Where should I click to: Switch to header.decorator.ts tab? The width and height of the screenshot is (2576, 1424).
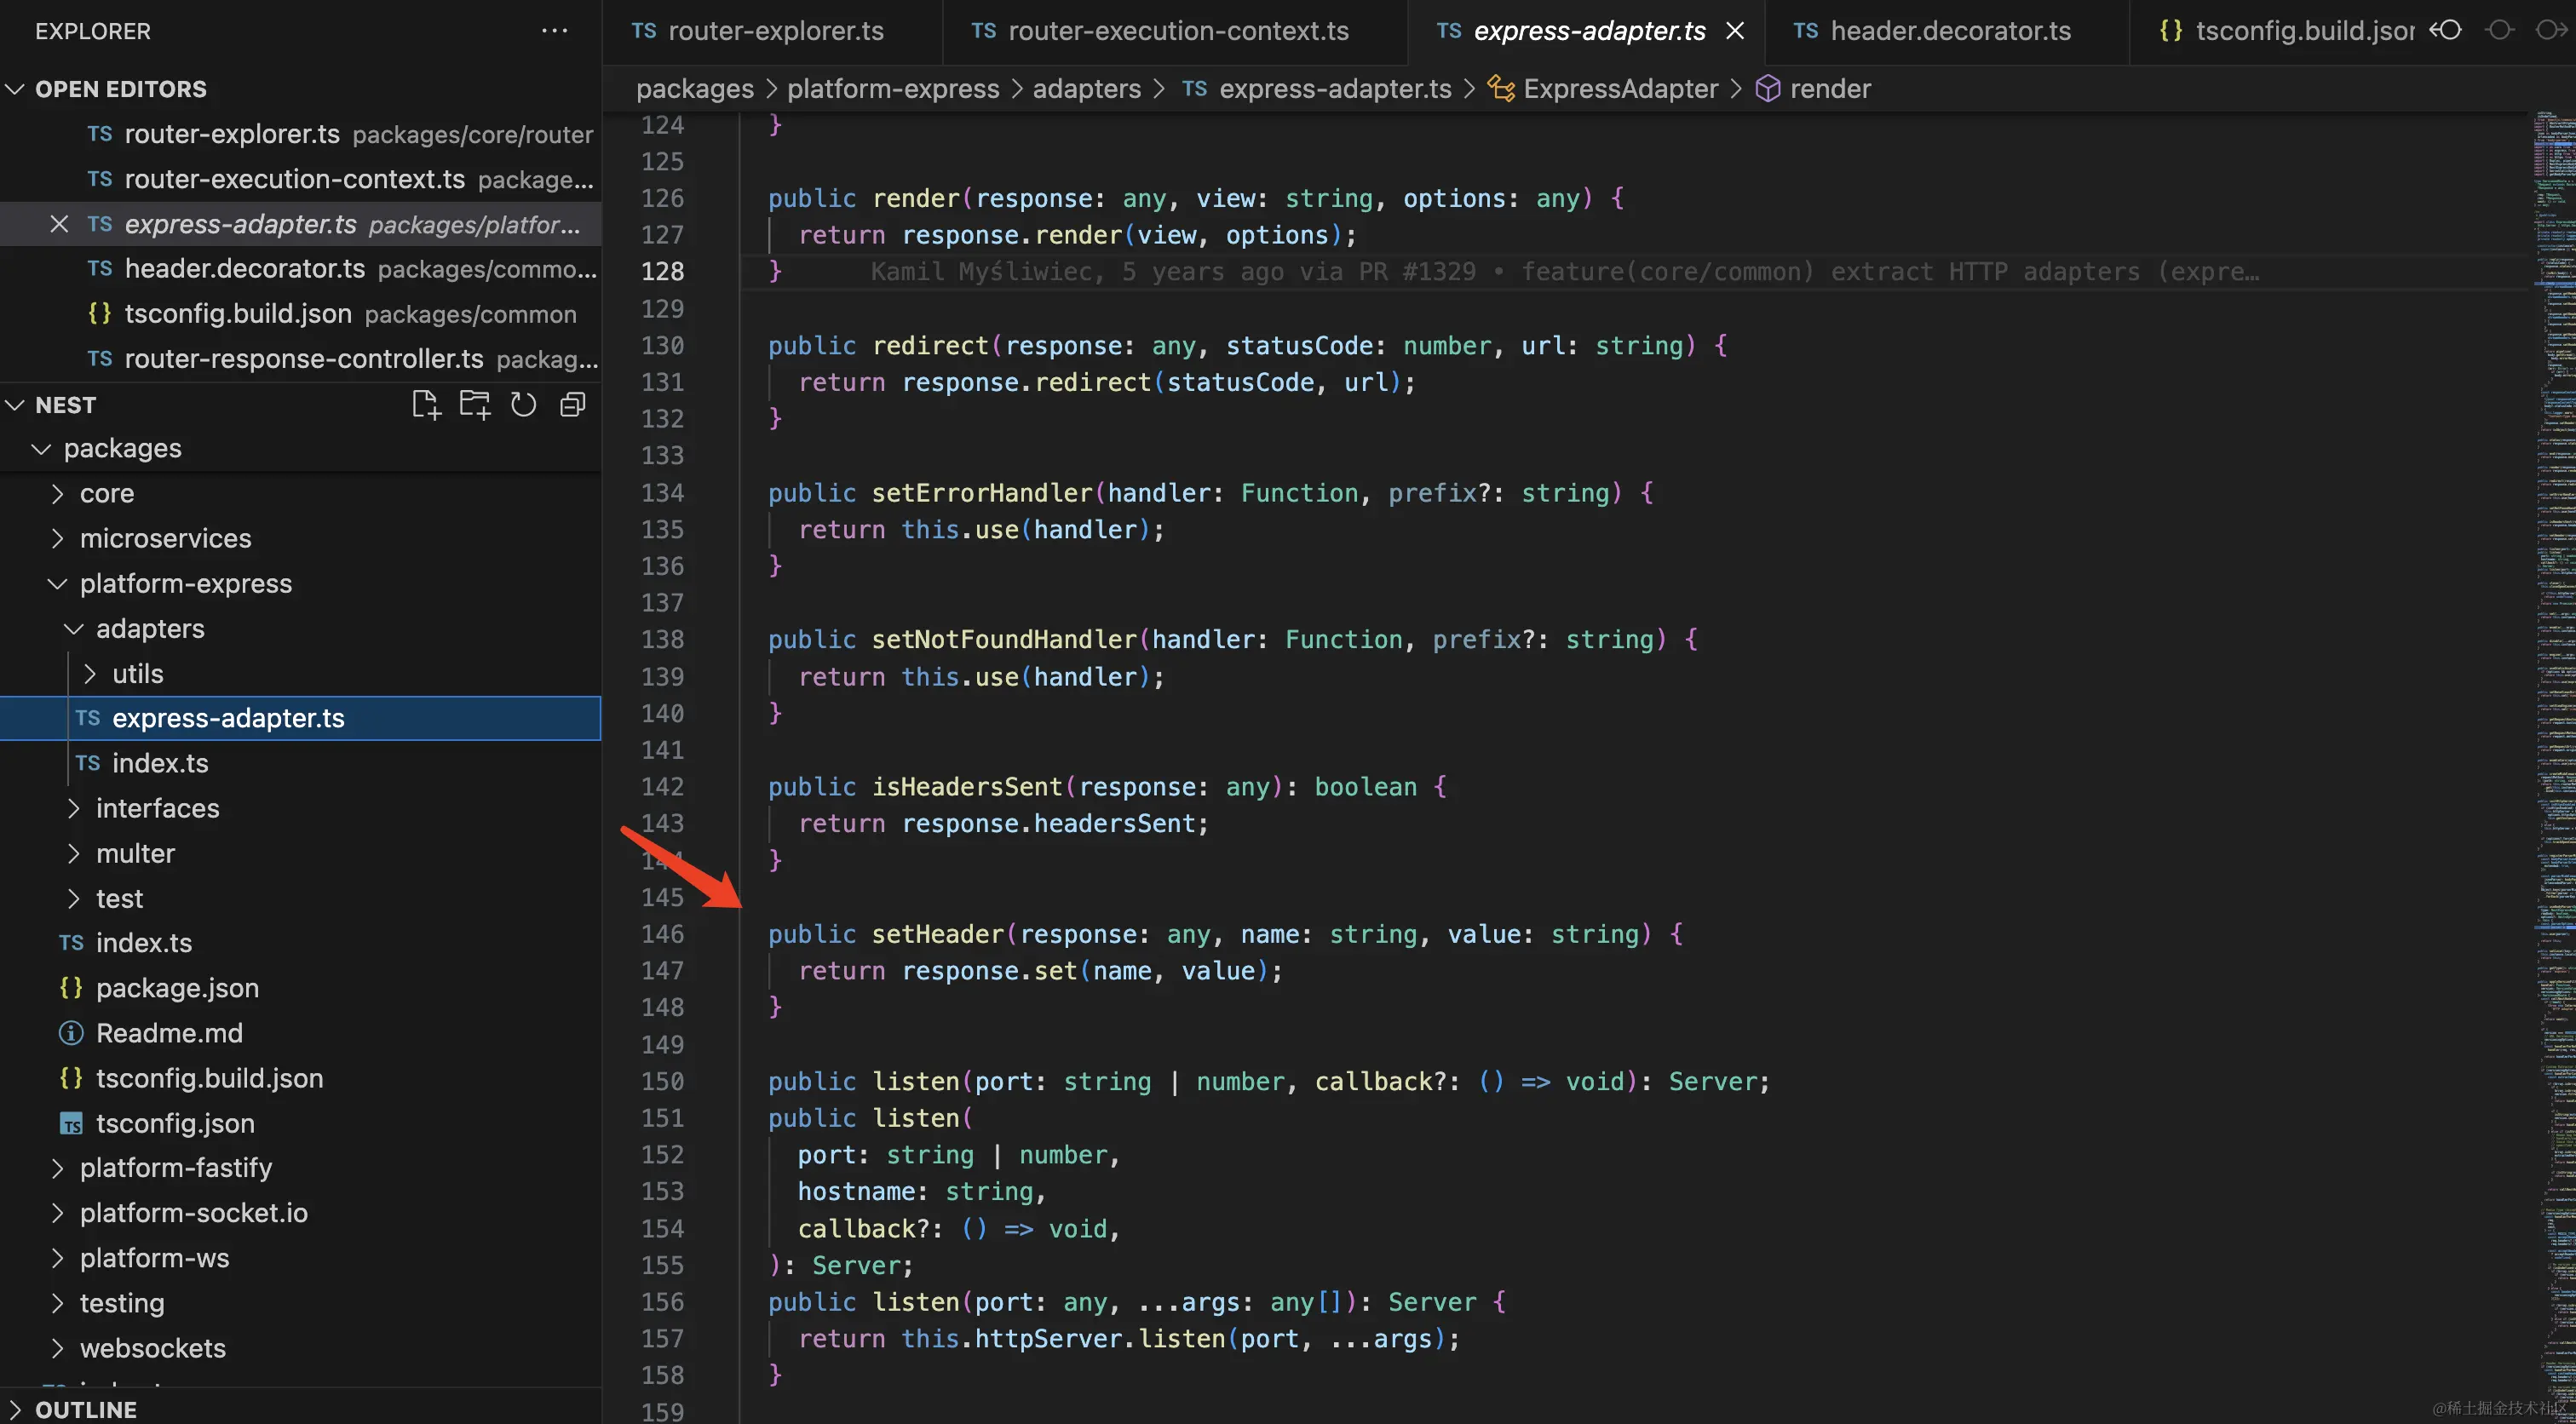pyautogui.click(x=1949, y=31)
